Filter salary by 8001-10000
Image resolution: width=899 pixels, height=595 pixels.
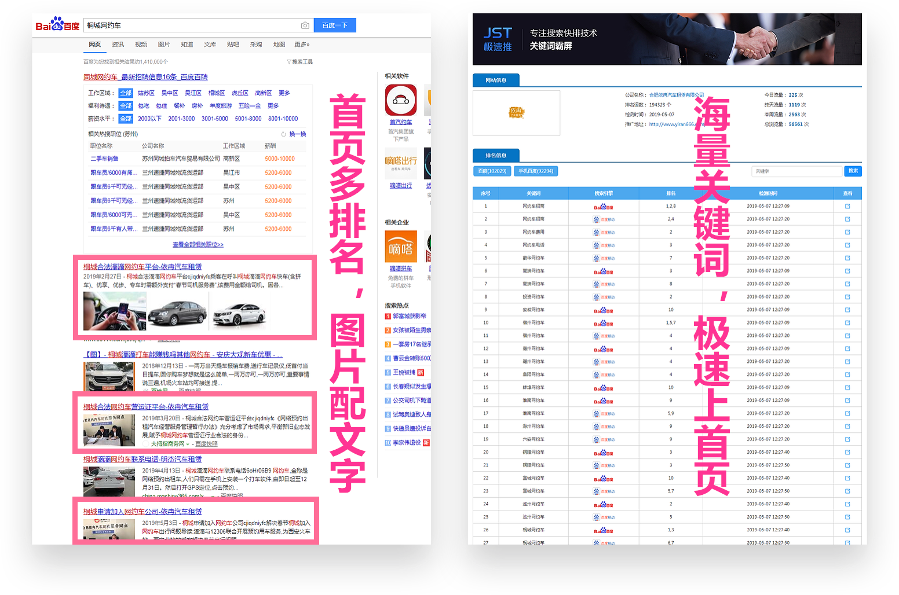coord(283,119)
